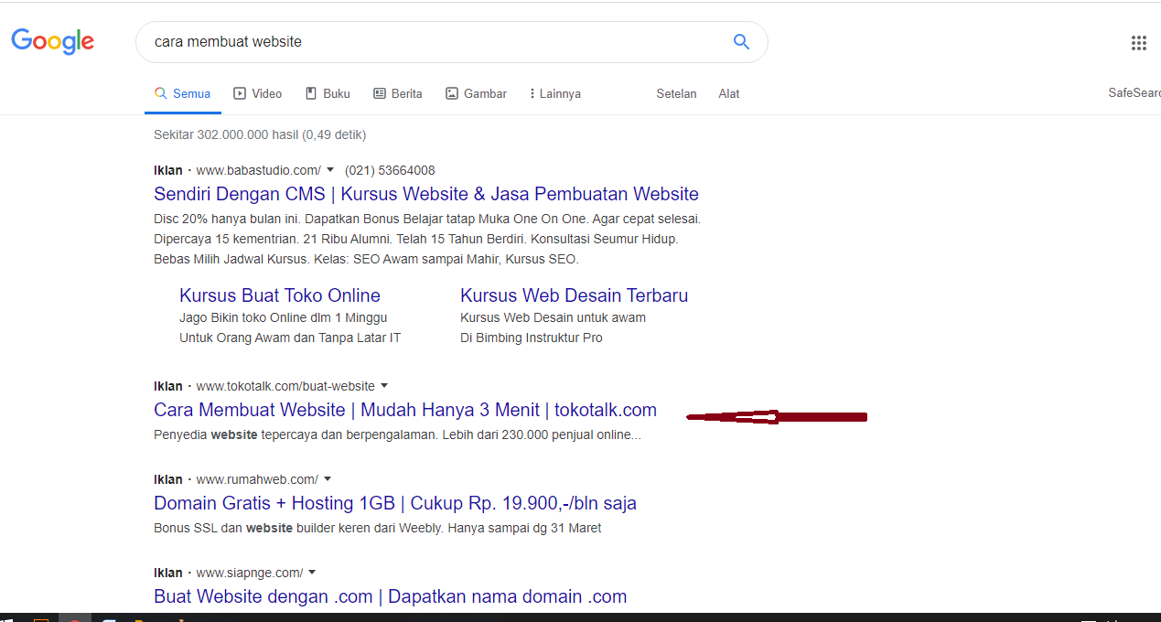Screen dimensions: 1161x622
Task: Click 'Bonus SSL dan website builder keren' snippet
Action: click(378, 528)
